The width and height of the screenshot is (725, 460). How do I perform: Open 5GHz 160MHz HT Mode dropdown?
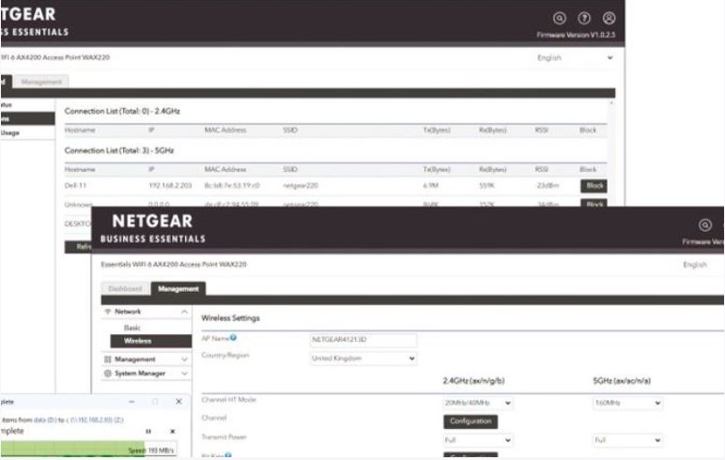click(627, 403)
